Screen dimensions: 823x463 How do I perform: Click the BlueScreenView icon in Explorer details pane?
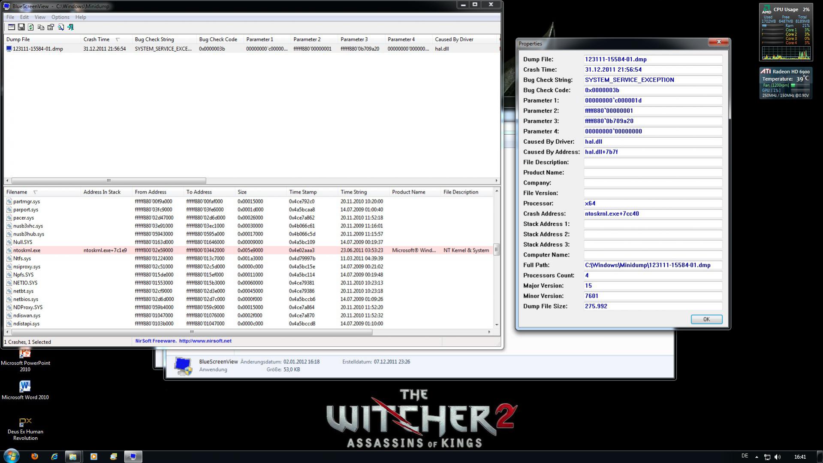(183, 366)
